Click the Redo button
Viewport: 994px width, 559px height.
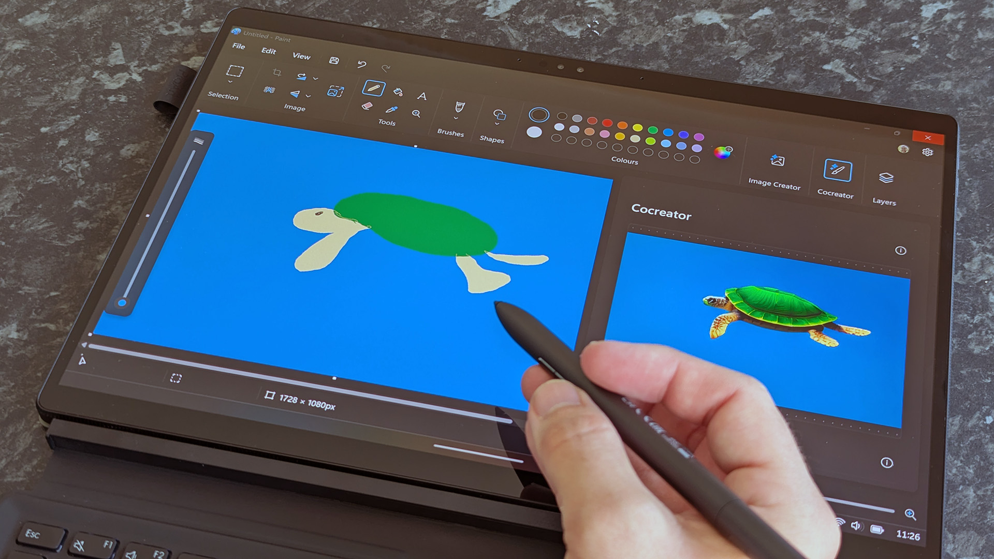[x=387, y=68]
